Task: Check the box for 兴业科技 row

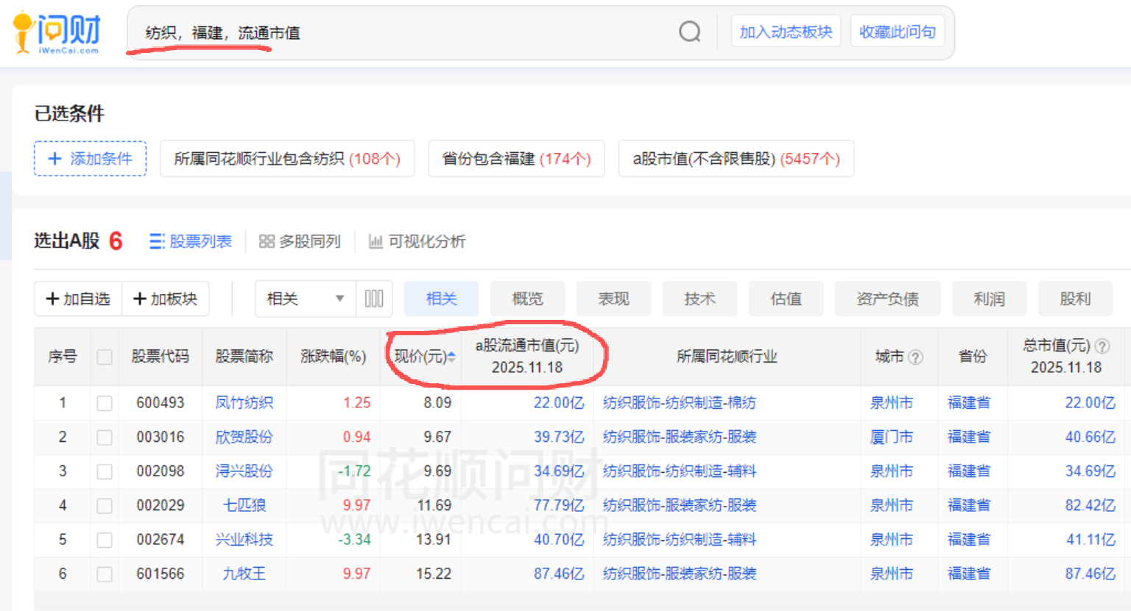Action: click(105, 540)
